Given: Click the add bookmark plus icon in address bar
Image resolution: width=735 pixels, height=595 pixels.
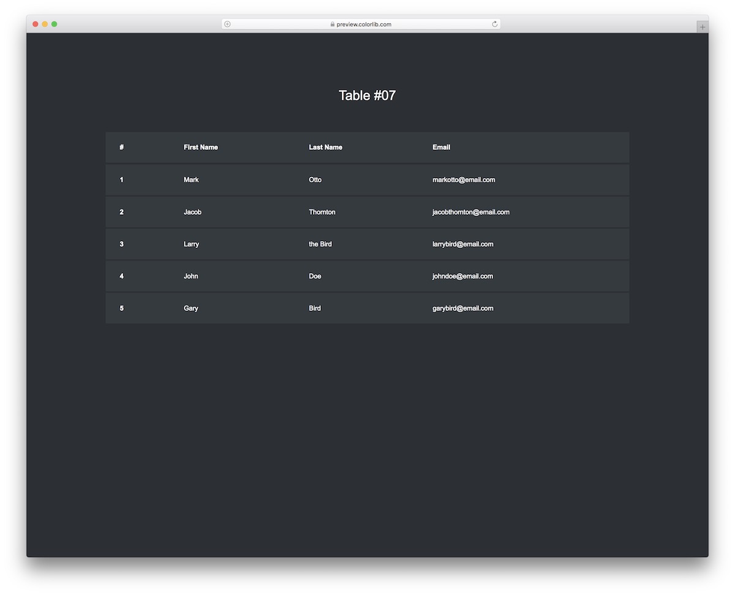Looking at the screenshot, I should [227, 24].
